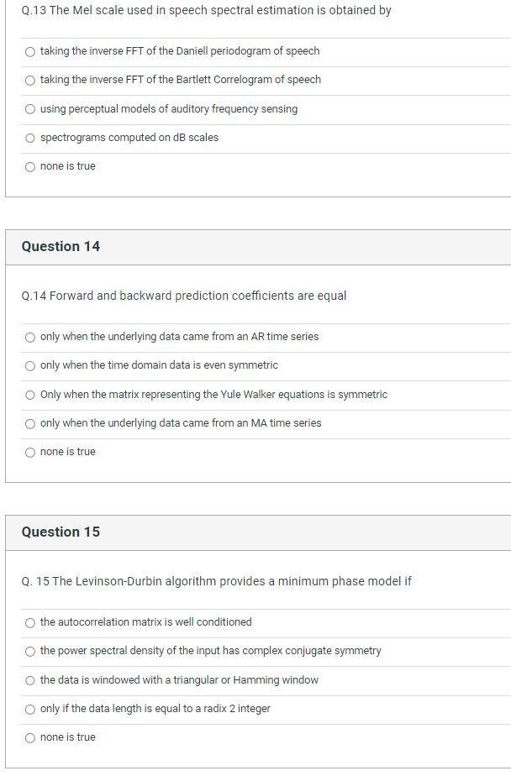Click the Question 14 header
Screen dimensions: 511x776
62,246
